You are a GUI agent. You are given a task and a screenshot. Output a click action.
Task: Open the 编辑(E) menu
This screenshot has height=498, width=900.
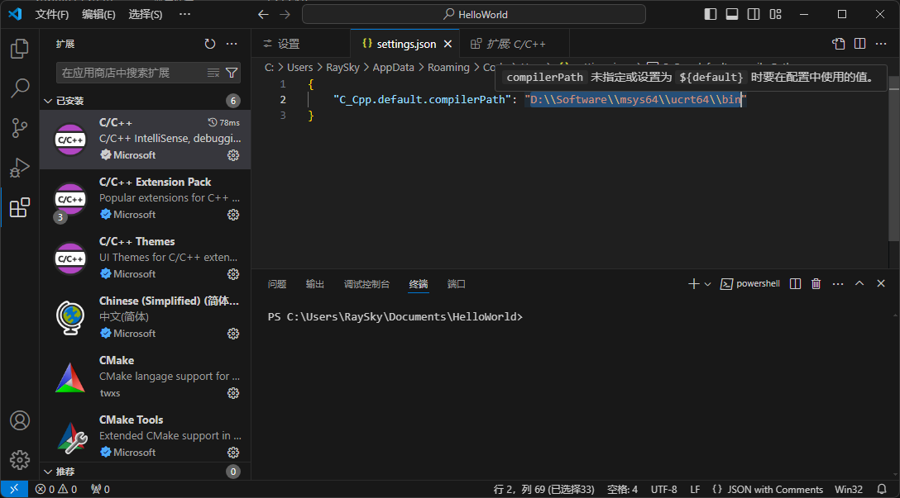pos(98,14)
